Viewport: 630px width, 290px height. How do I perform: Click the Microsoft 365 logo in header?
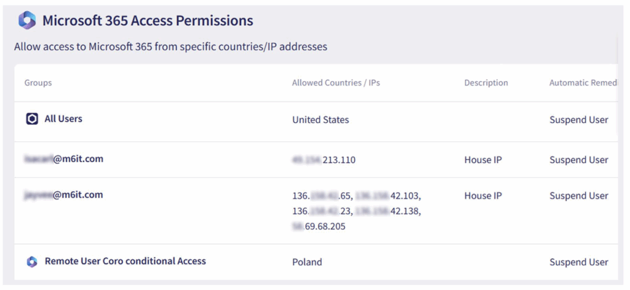27,20
